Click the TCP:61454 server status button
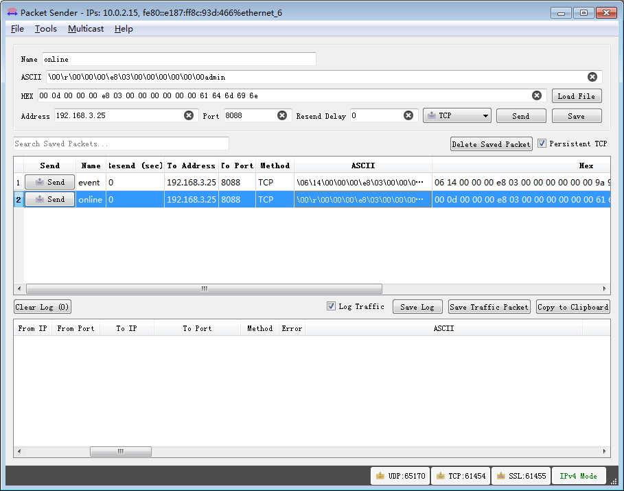Viewport: 624px width, 491px height. (460, 476)
